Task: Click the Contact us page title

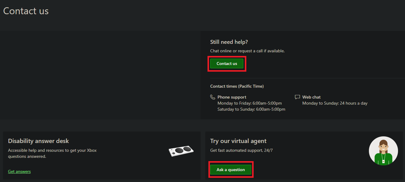Action: point(26,11)
